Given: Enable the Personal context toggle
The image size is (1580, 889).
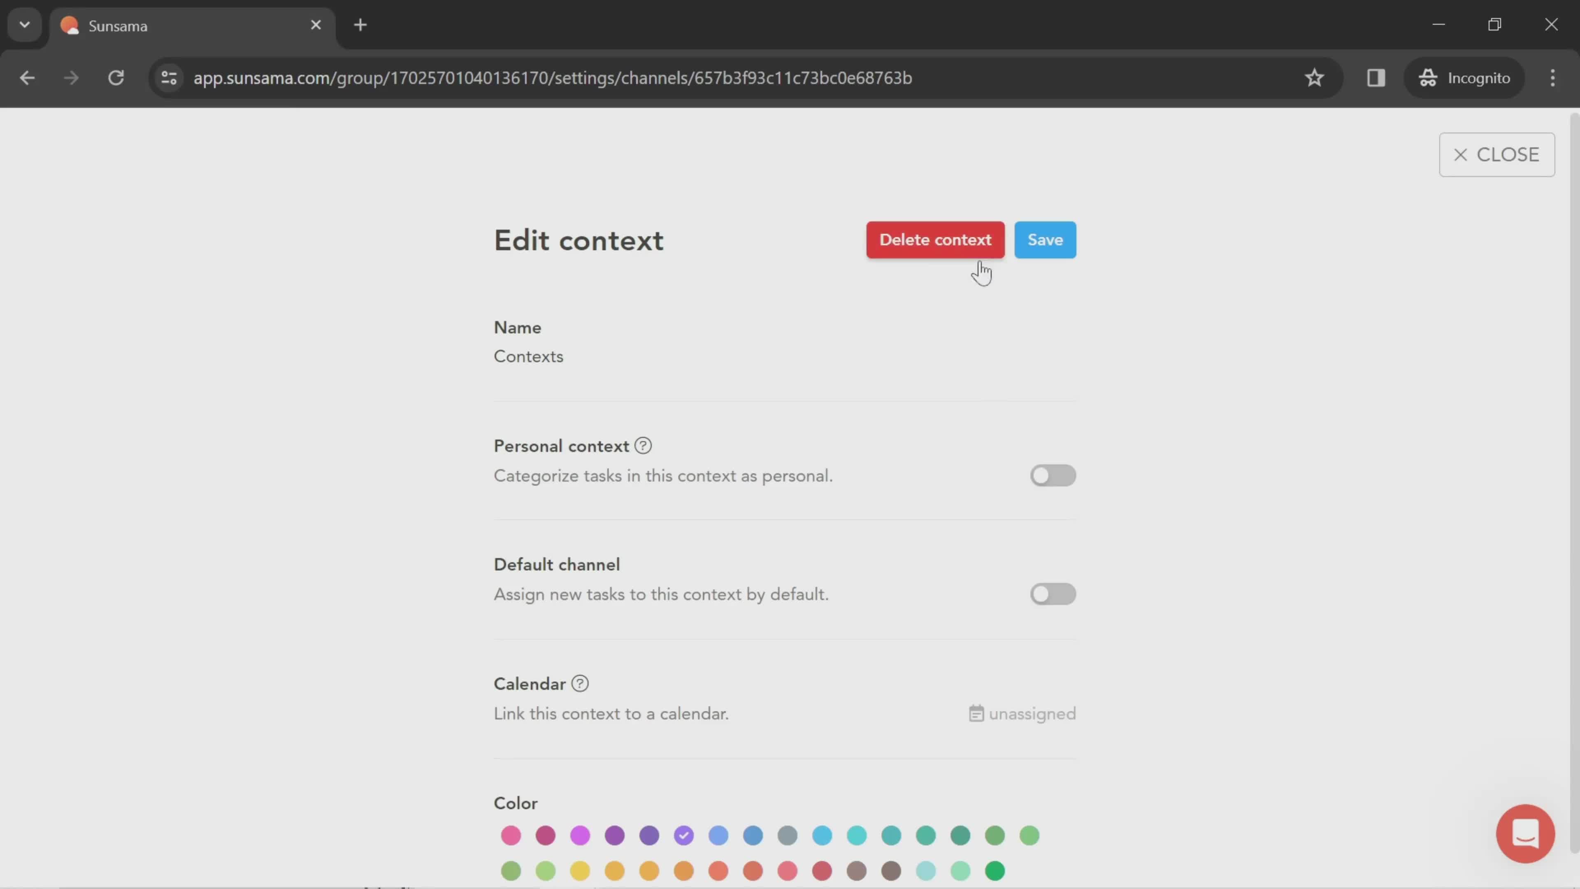Looking at the screenshot, I should 1053,475.
